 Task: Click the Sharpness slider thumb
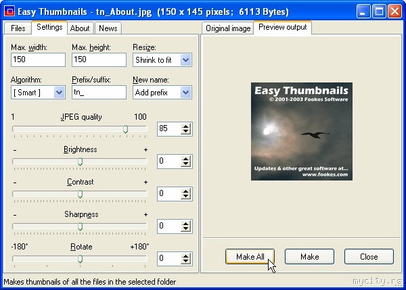(x=81, y=226)
